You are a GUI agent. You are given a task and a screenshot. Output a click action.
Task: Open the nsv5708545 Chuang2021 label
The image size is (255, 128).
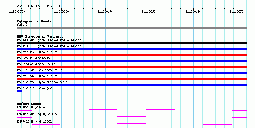click(x=37, y=88)
